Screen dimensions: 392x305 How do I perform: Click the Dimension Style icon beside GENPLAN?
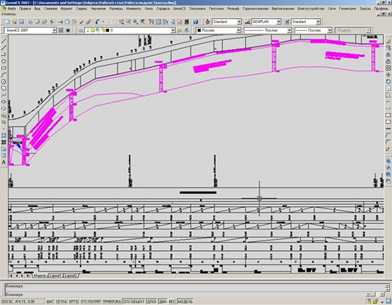point(247,22)
